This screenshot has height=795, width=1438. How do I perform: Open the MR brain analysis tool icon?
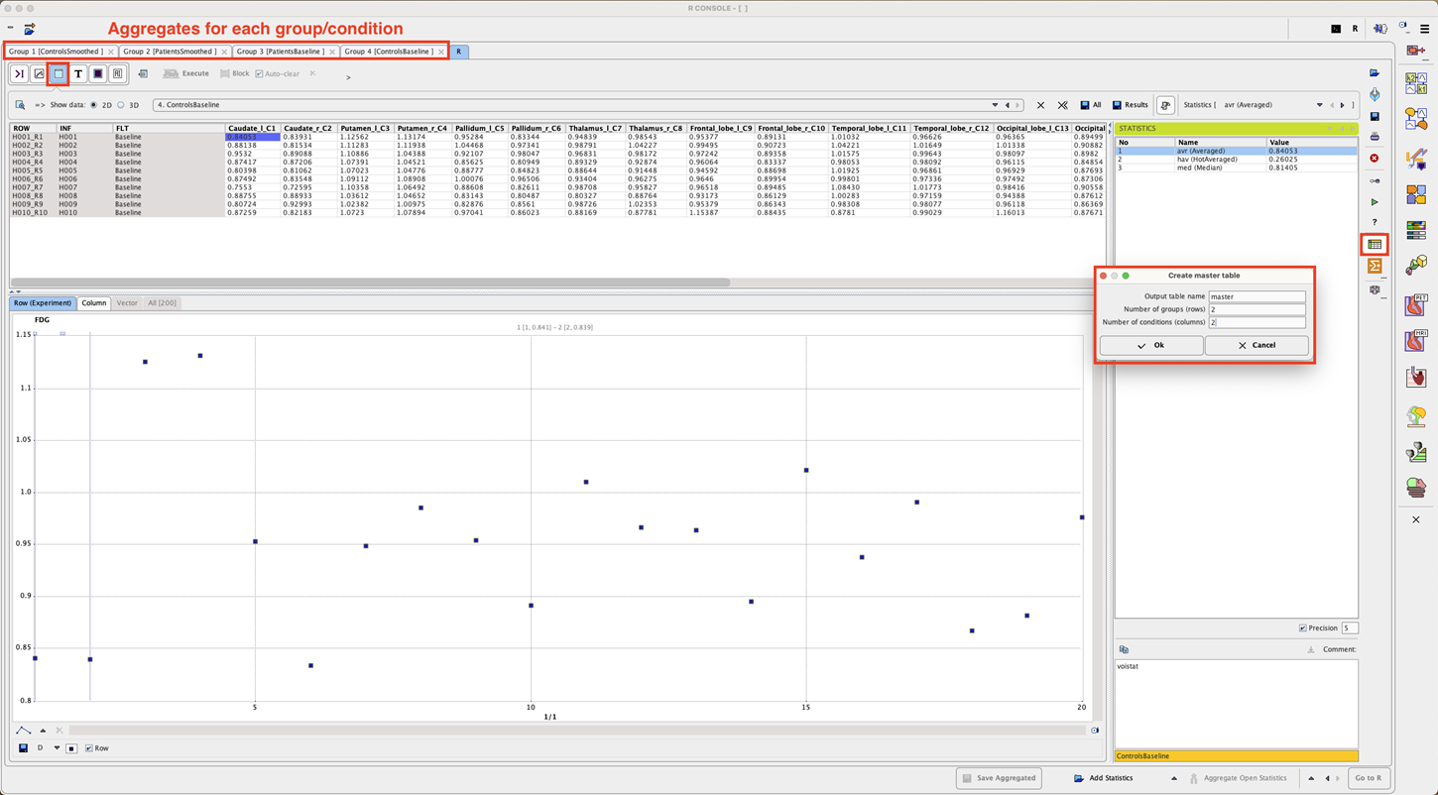[1416, 340]
